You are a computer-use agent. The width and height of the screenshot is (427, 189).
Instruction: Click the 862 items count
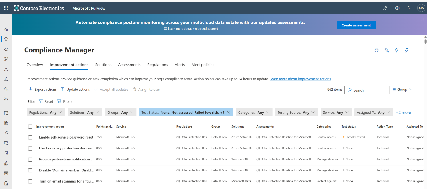335,89
